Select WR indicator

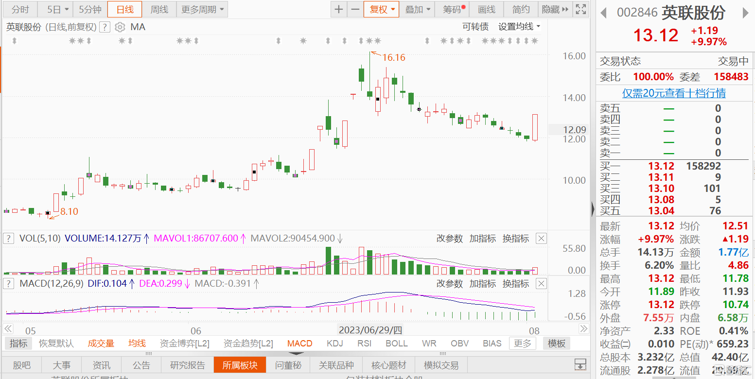[x=429, y=344]
